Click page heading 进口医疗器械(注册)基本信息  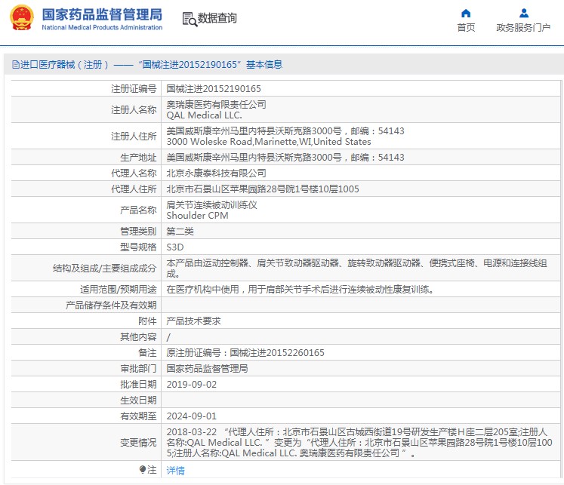[152, 65]
